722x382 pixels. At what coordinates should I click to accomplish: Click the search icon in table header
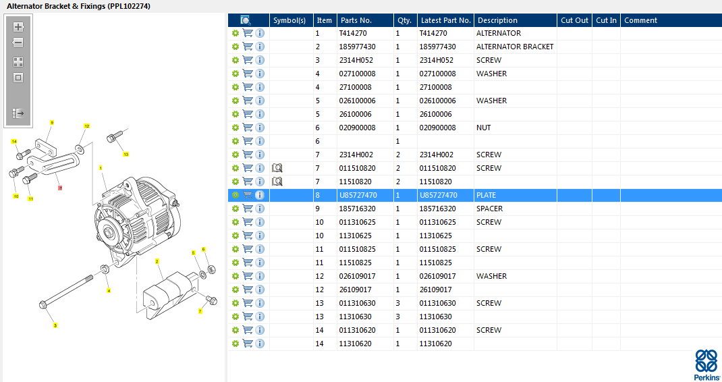click(x=246, y=20)
